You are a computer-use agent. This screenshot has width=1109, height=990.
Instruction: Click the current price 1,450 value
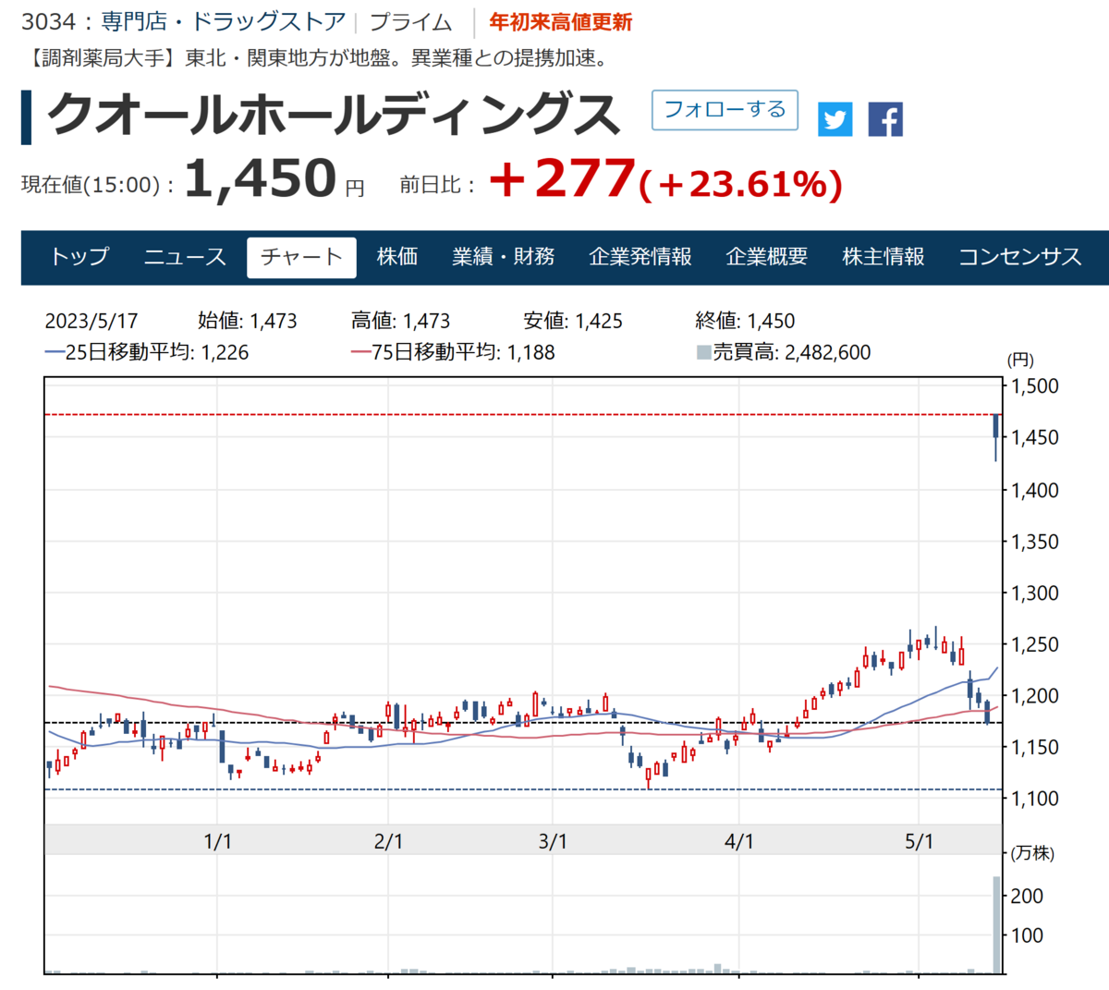pos(261,177)
